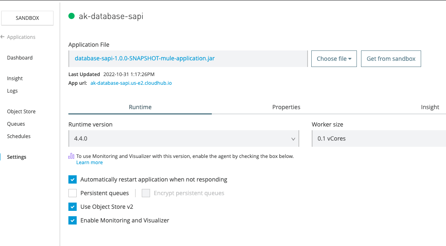446x246 pixels.
Task: Click the application file name field
Action: pos(188,59)
